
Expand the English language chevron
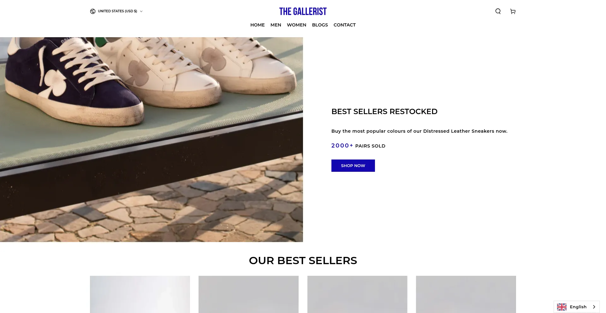[594, 307]
